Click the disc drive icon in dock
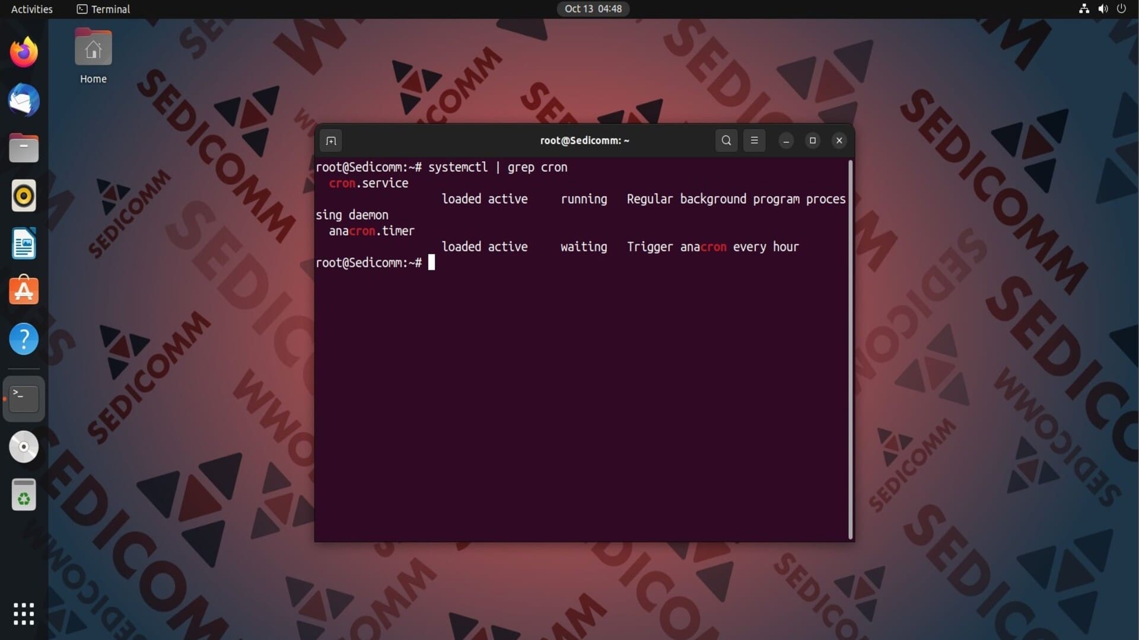1139x640 pixels. click(x=24, y=447)
